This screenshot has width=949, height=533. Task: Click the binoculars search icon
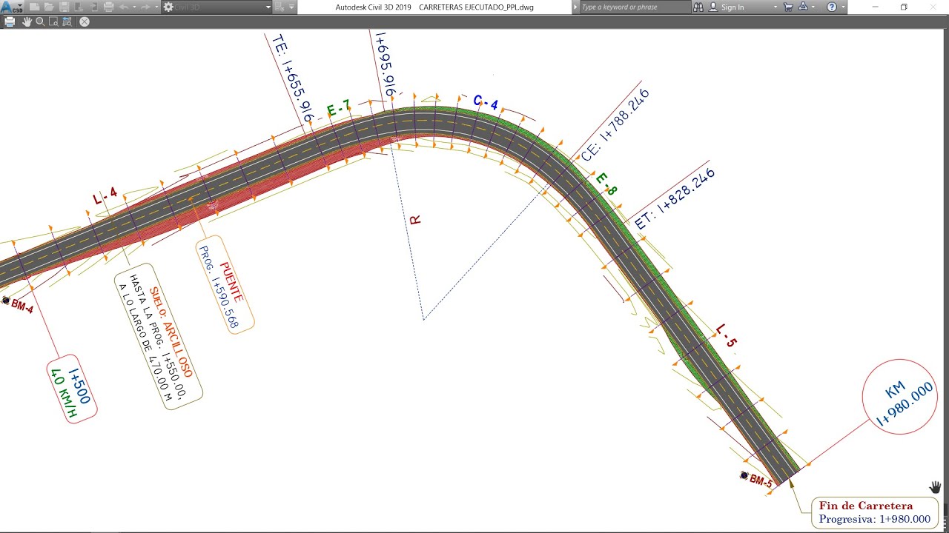pyautogui.click(x=698, y=7)
